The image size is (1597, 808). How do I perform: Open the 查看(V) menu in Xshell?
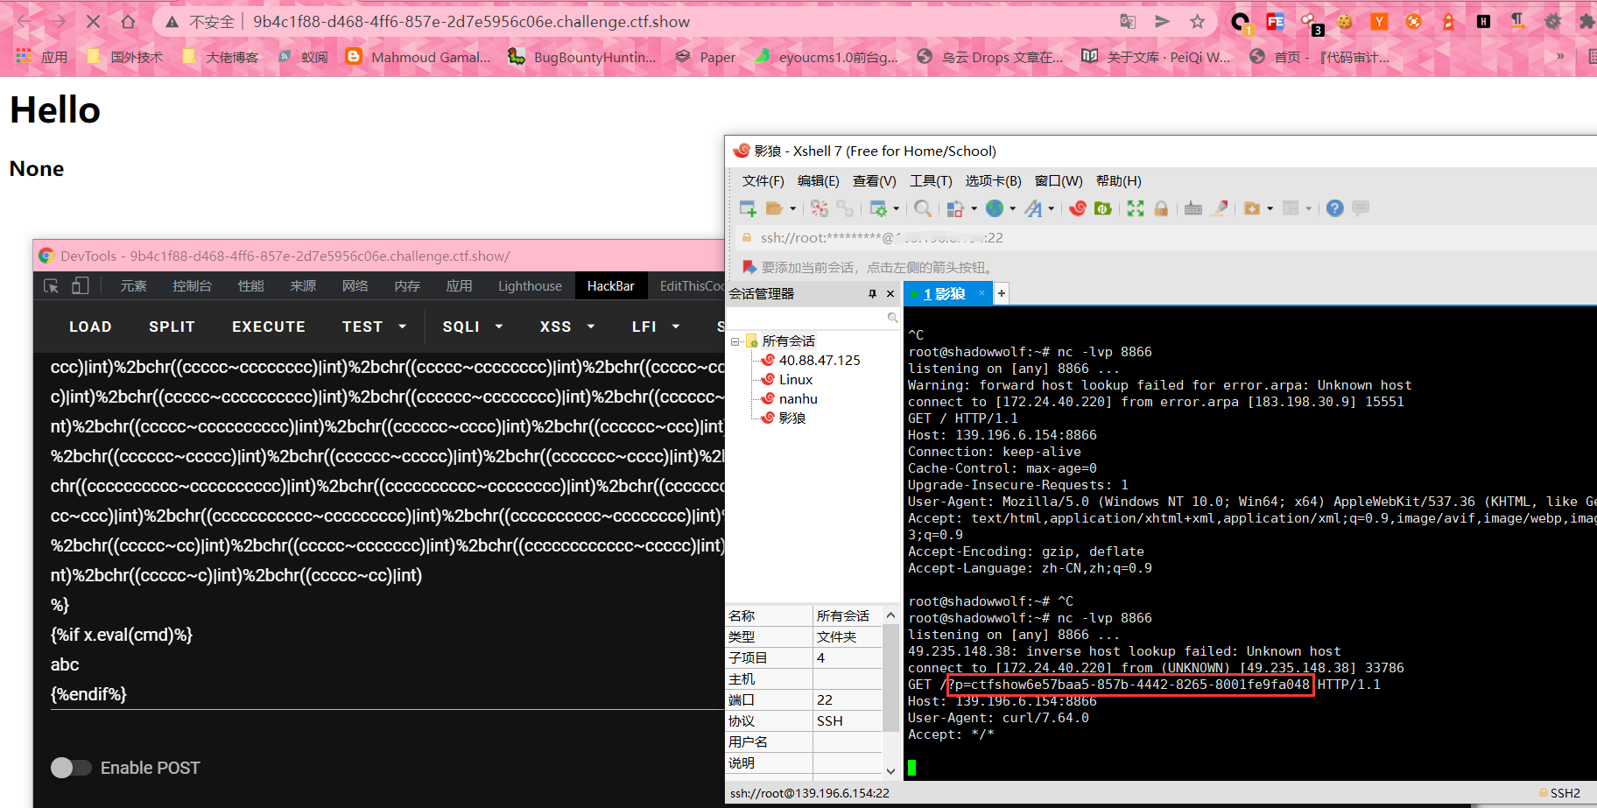coord(874,181)
